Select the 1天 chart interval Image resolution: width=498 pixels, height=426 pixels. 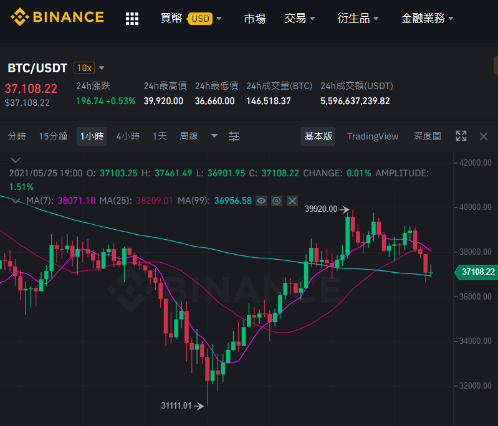tap(160, 136)
